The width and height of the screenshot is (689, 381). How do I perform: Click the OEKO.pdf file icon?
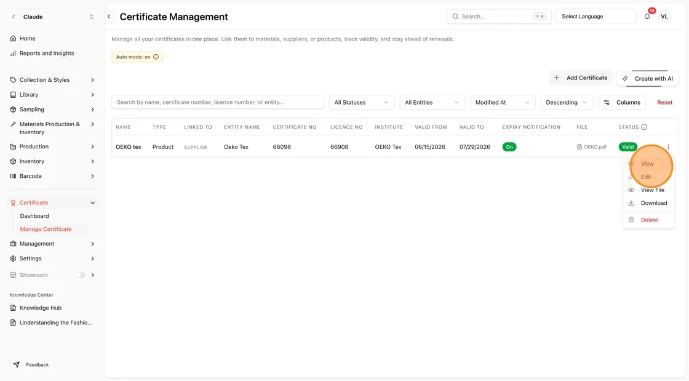pos(579,146)
